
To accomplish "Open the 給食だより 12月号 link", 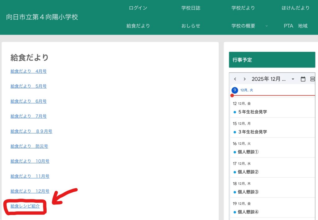I will pyautogui.click(x=30, y=191).
